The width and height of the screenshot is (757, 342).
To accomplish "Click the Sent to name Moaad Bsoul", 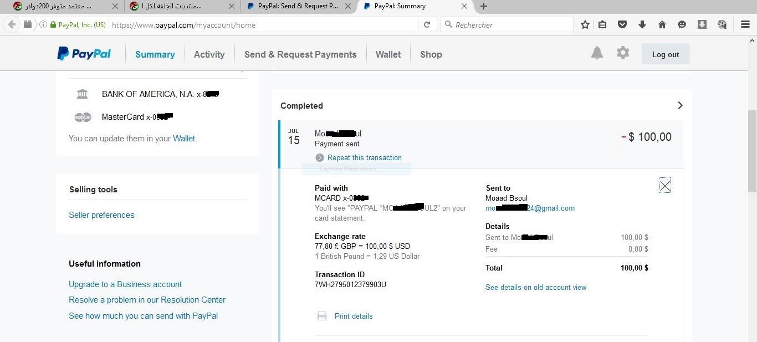I will point(507,198).
